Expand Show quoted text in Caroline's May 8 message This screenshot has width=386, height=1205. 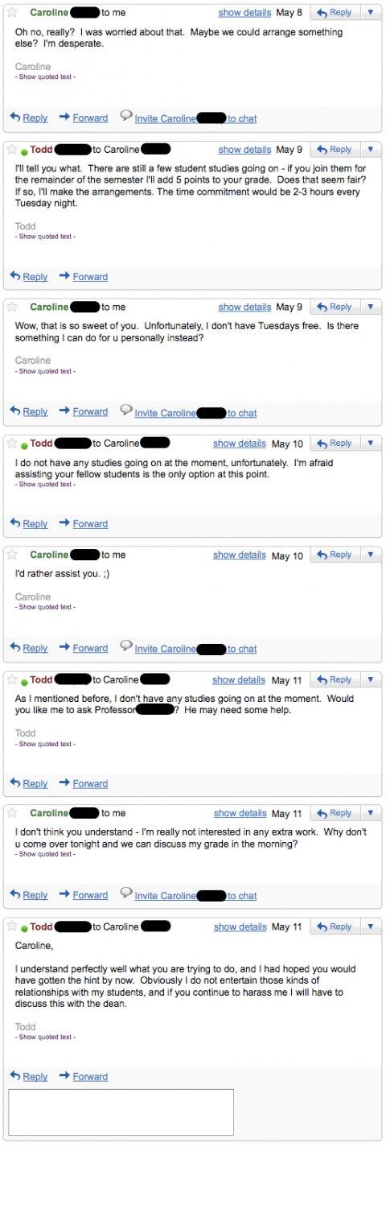[x=45, y=77]
